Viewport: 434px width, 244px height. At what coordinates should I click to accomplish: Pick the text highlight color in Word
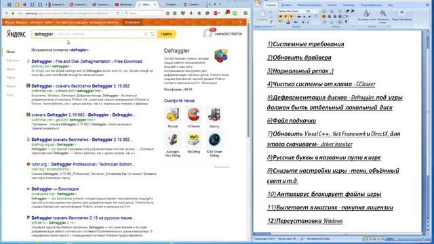pyautogui.click(x=280, y=22)
